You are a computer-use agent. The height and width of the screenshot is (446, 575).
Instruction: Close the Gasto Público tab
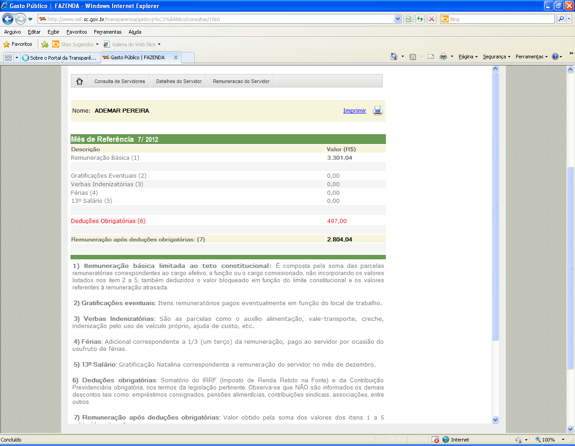click(176, 57)
